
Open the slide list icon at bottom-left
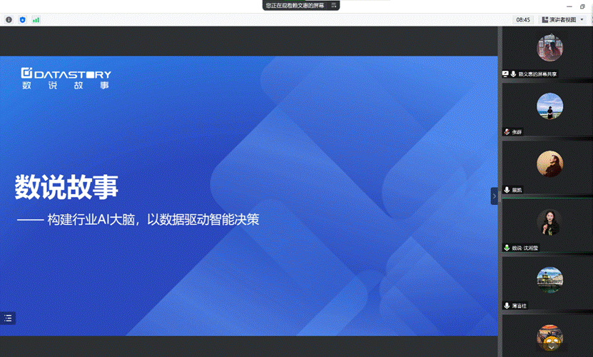pyautogui.click(x=8, y=318)
